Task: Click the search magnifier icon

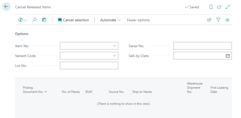Action: (x=34, y=20)
